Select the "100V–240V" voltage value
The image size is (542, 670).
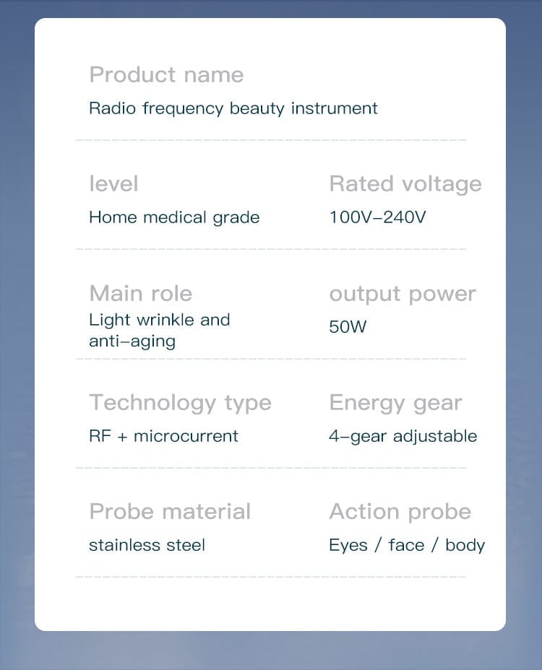(x=377, y=217)
